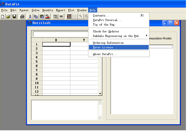Select row header 5
Viewport: 187px width, 131px height.
point(37,62)
